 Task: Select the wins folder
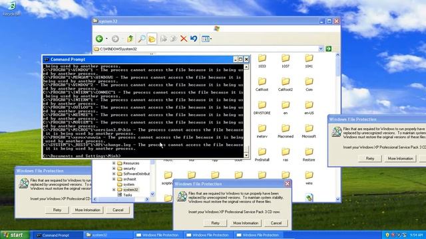coord(309,178)
